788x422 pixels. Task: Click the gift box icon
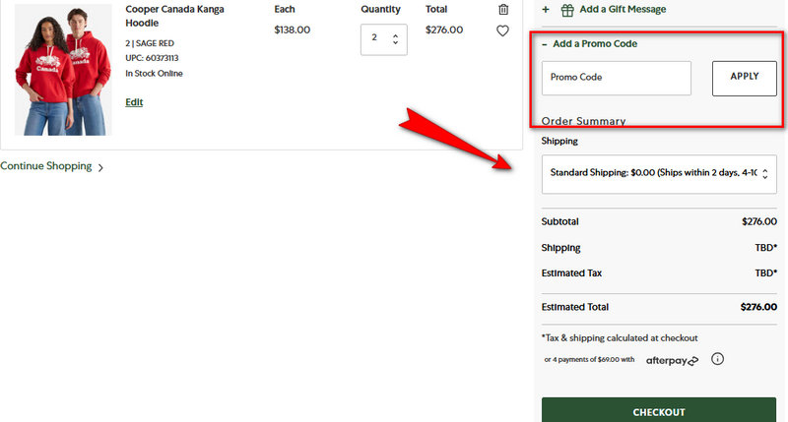click(566, 10)
